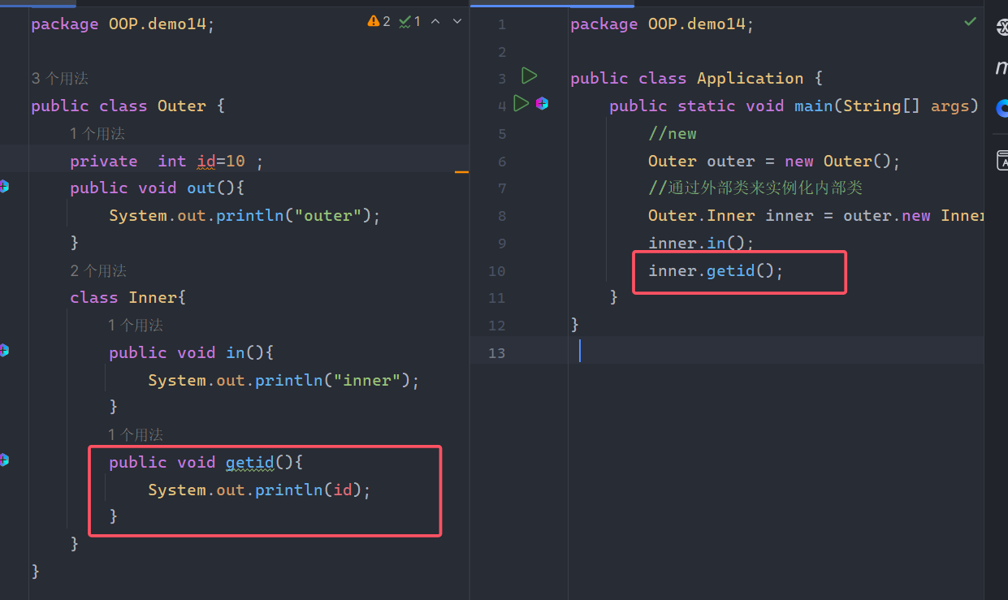Click the hexagon plugin icon beside main method
Image resolution: width=1008 pixels, height=600 pixels.
pyautogui.click(x=542, y=104)
